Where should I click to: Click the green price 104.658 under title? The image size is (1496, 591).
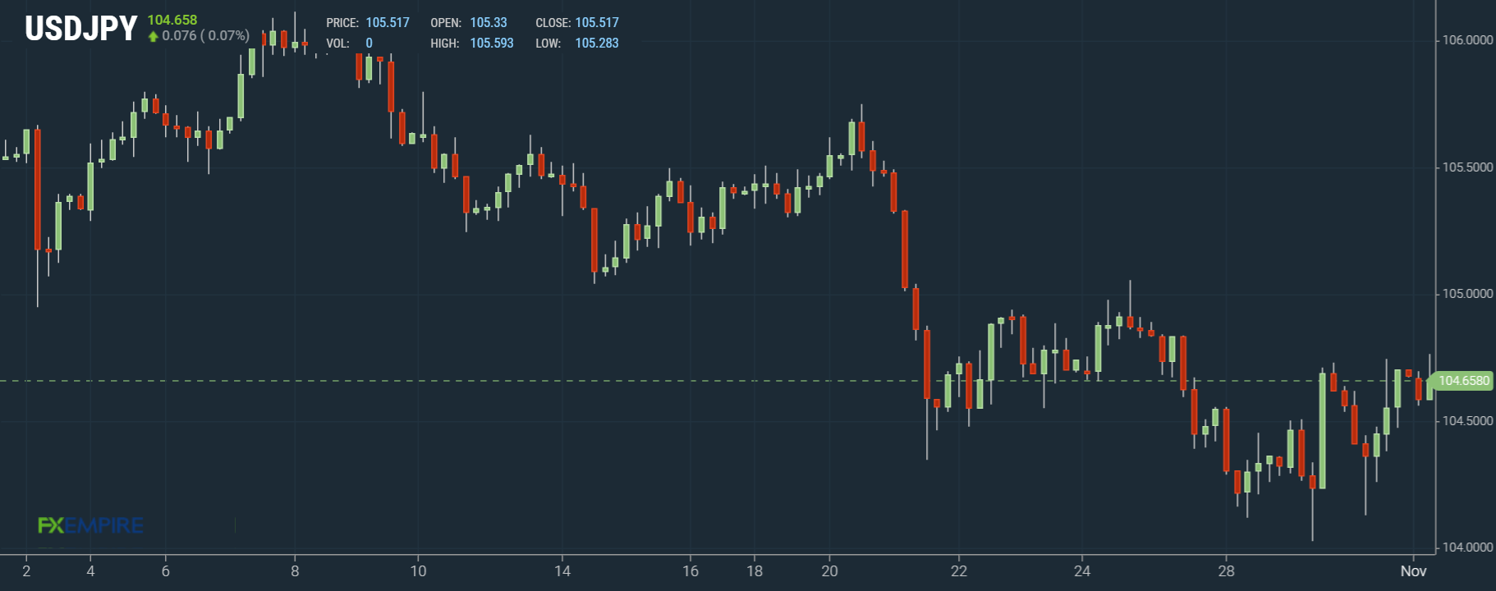pyautogui.click(x=172, y=20)
